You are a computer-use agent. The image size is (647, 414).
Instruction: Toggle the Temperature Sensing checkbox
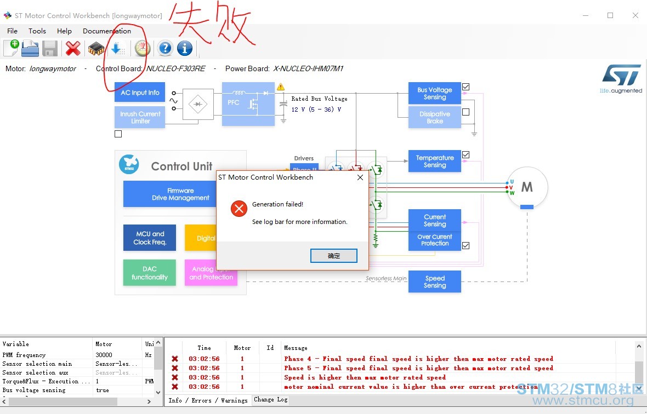coord(466,155)
